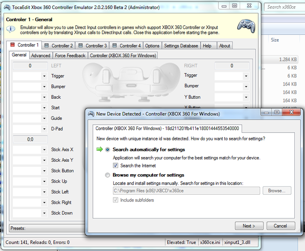Viewport: 305px width, 251px height.
Task: Open the D-Pad mapping dropdown
Action: [44, 129]
